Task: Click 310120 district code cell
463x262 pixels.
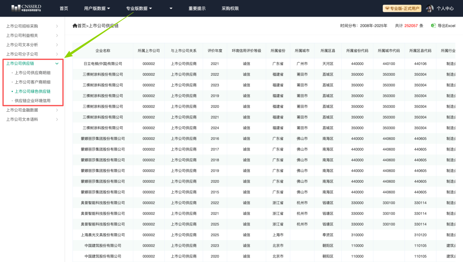Action: pos(420,235)
